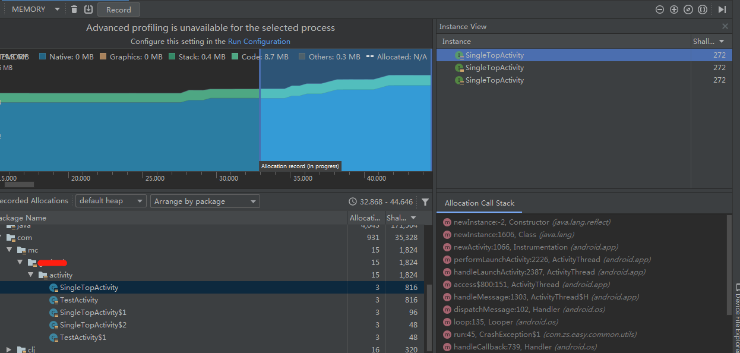Zoom in the timeline with plus icon
Screen dimensions: 740x353
pos(674,10)
